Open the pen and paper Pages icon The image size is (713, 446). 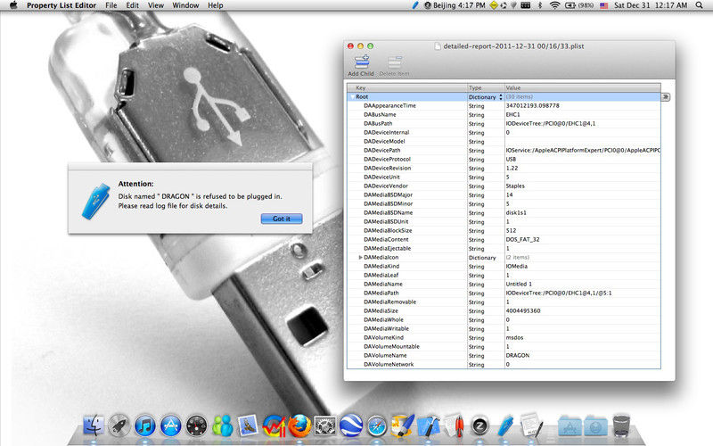pos(455,426)
